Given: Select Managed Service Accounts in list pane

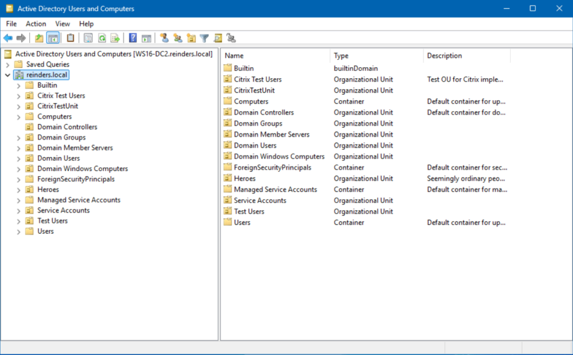Looking at the screenshot, I should (275, 189).
